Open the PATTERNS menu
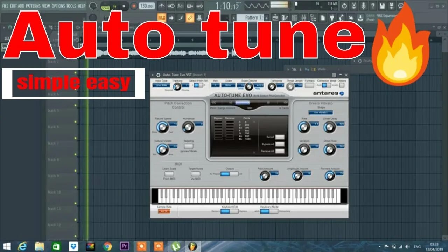This screenshot has height=252, width=448. tap(33, 6)
